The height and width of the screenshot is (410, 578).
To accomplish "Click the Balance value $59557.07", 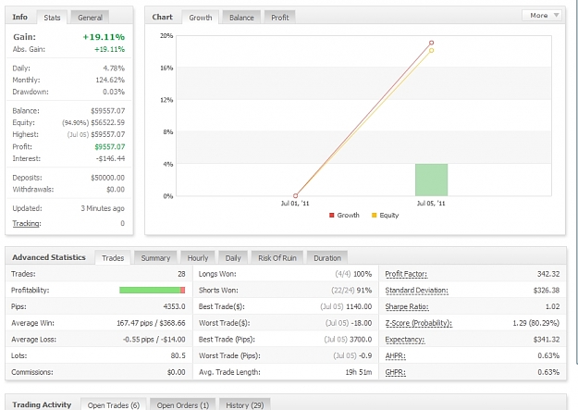I will pos(107,111).
